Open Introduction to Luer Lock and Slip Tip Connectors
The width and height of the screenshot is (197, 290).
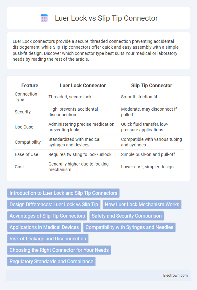point(63,193)
